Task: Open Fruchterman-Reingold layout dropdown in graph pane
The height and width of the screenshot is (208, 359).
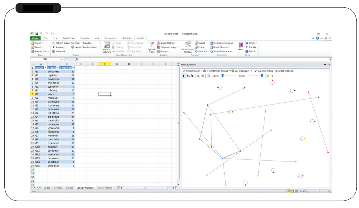Action: [x=230, y=71]
